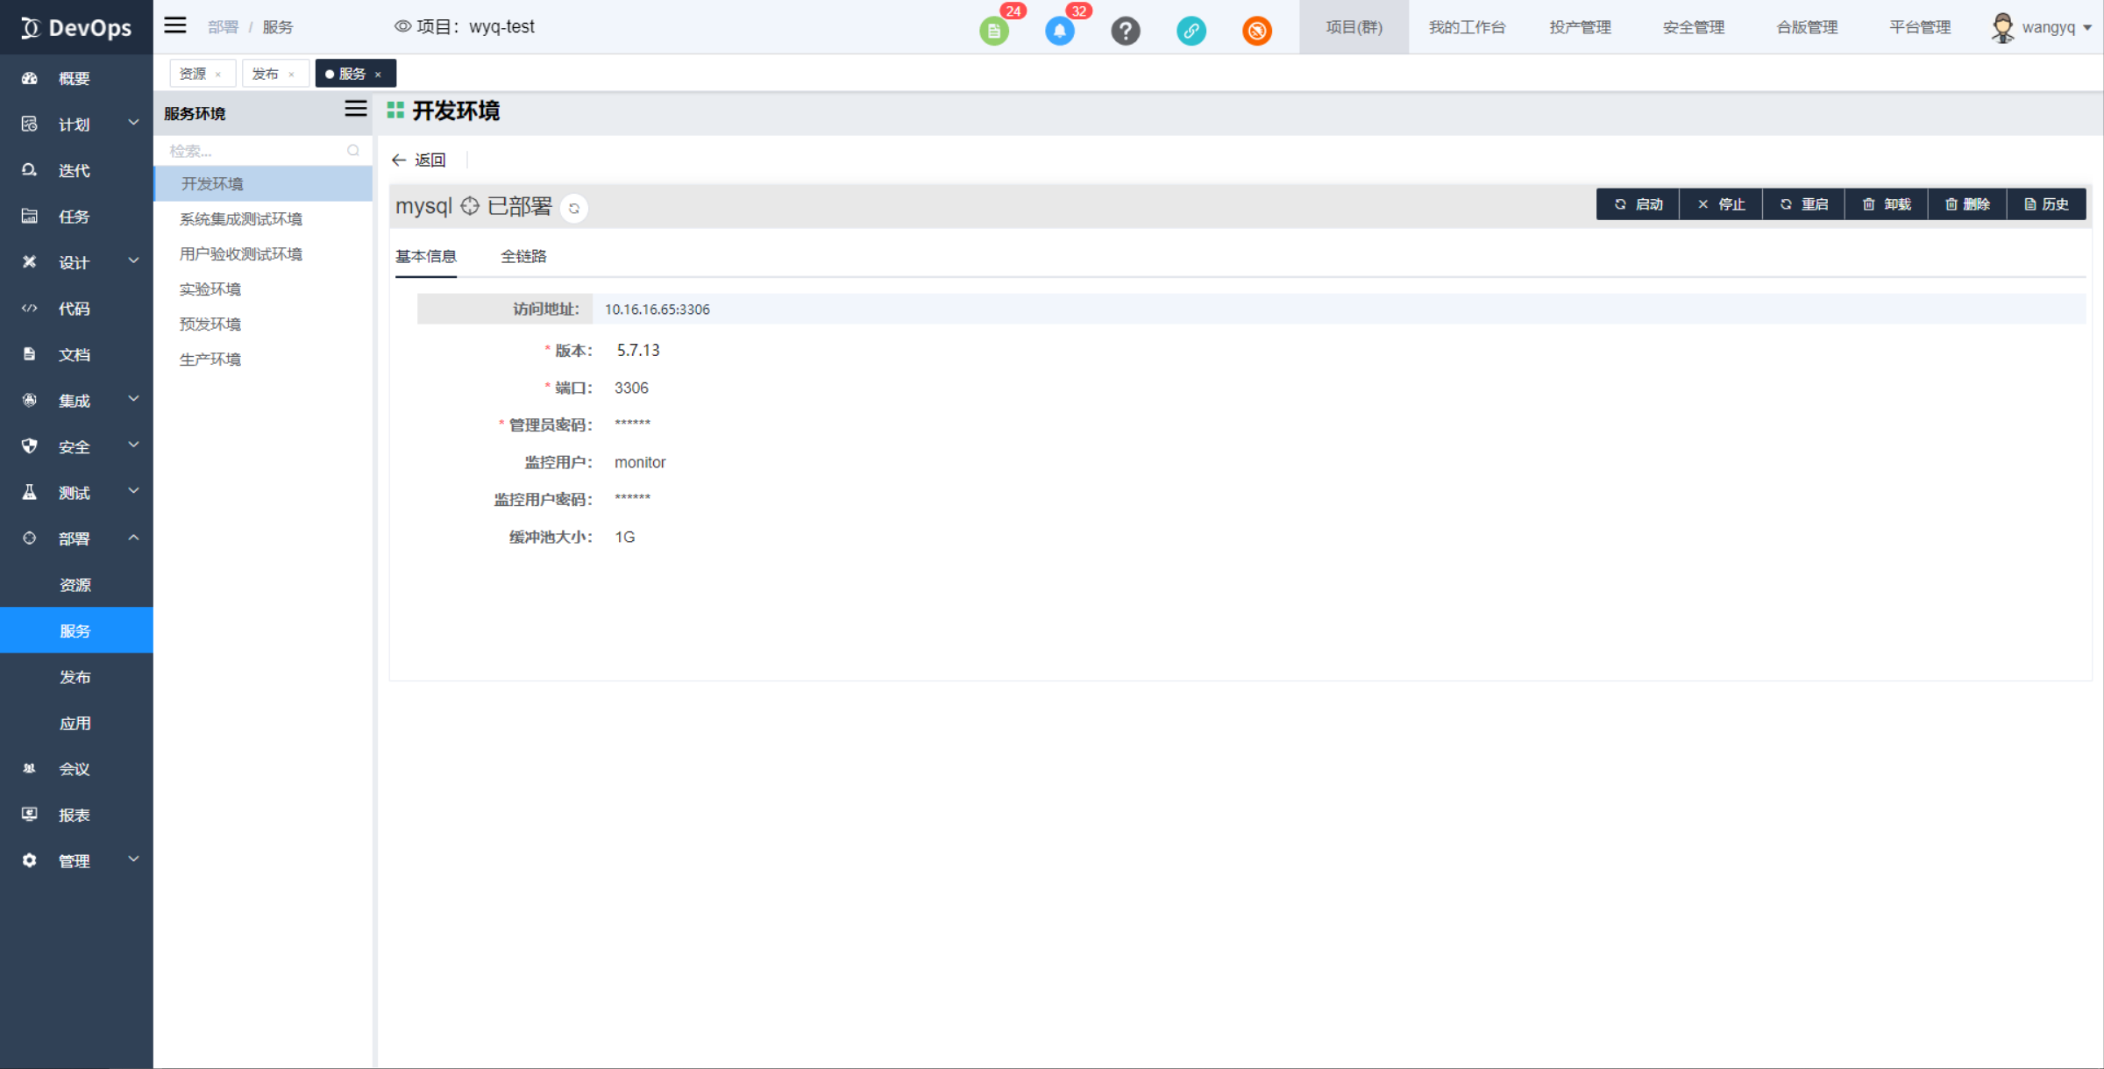Click the notification bell icon
This screenshot has width=2104, height=1069.
(1060, 30)
